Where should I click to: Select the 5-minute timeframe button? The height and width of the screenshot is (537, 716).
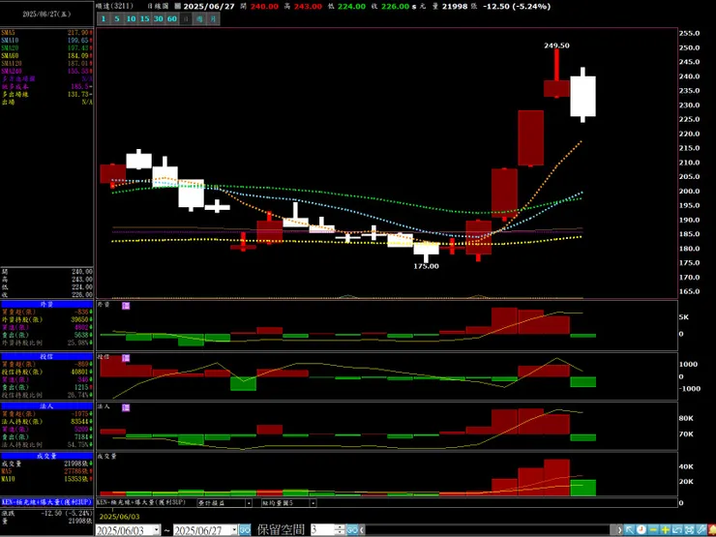(117, 18)
